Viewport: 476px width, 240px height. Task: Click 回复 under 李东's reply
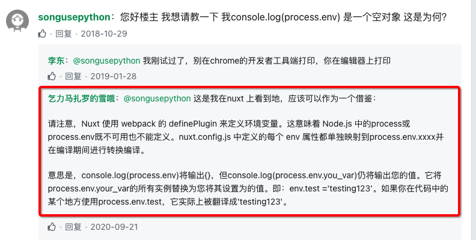(x=73, y=76)
